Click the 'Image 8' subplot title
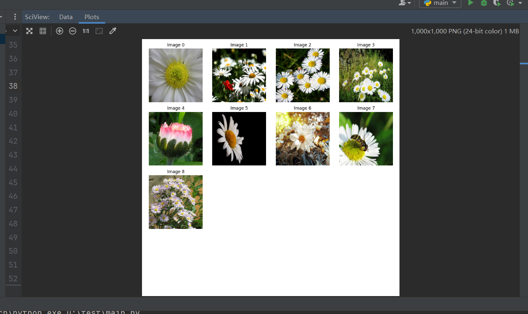Image resolution: width=528 pixels, height=314 pixels. [x=176, y=171]
